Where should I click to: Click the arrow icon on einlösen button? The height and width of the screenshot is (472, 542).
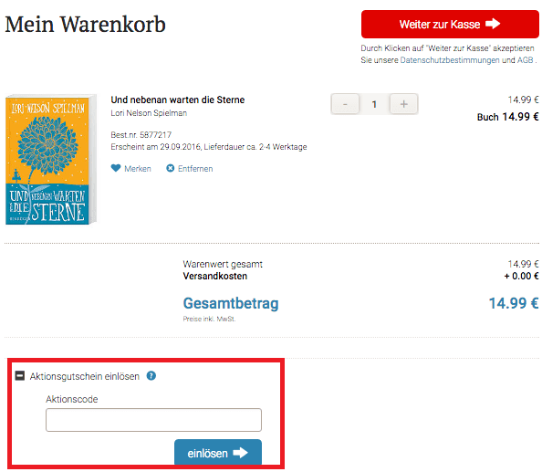pos(241,453)
